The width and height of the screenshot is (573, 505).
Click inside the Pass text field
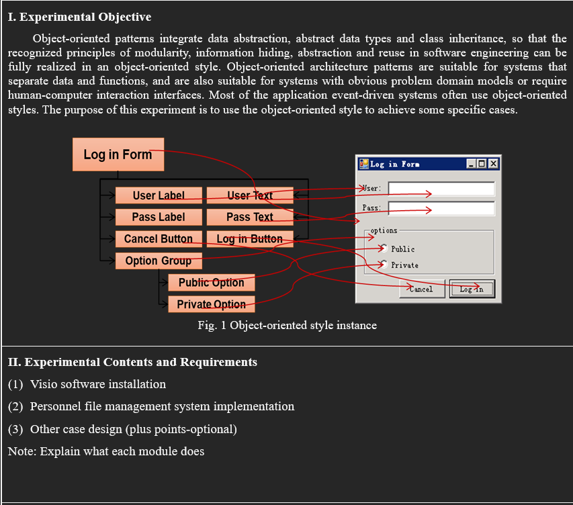pyautogui.click(x=440, y=208)
